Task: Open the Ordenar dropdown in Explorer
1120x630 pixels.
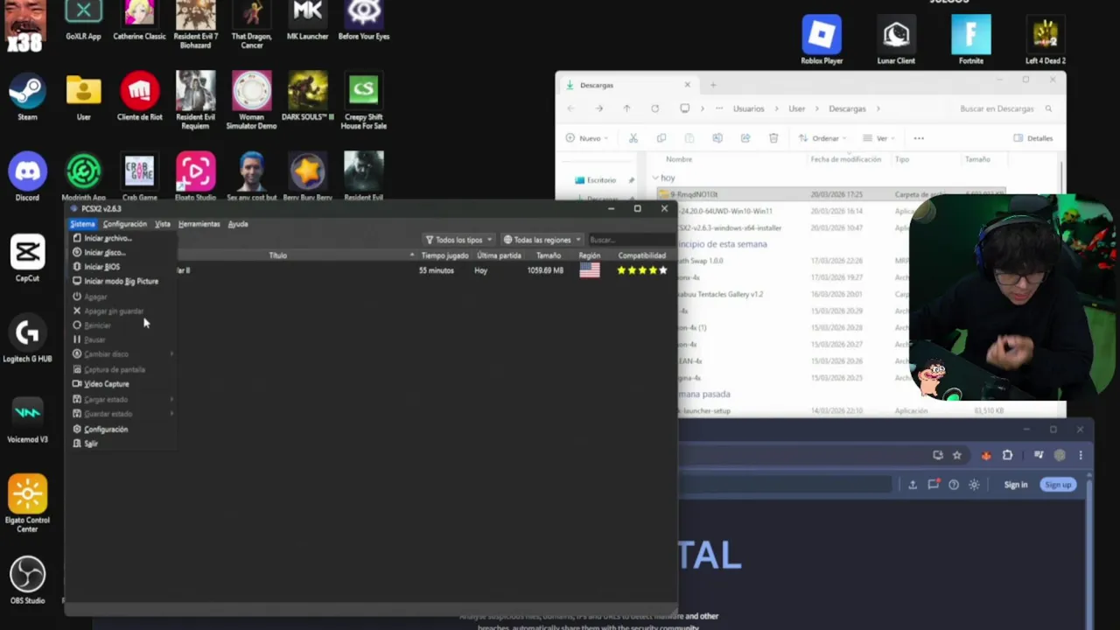Action: pos(822,138)
